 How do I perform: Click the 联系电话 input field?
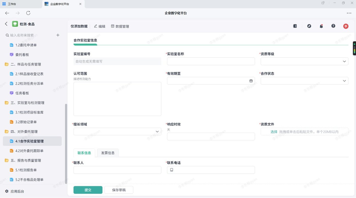coord(211,170)
